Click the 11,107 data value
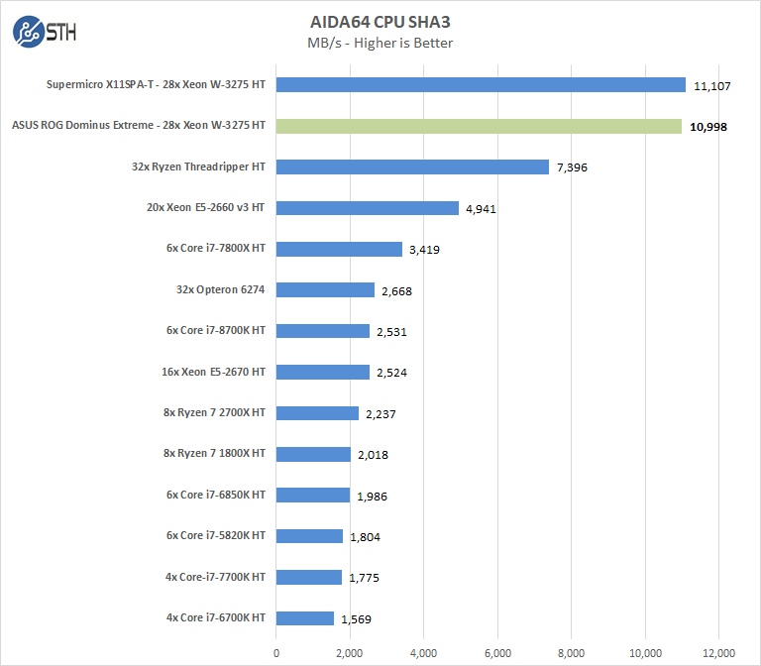This screenshot has width=761, height=666. tap(712, 86)
